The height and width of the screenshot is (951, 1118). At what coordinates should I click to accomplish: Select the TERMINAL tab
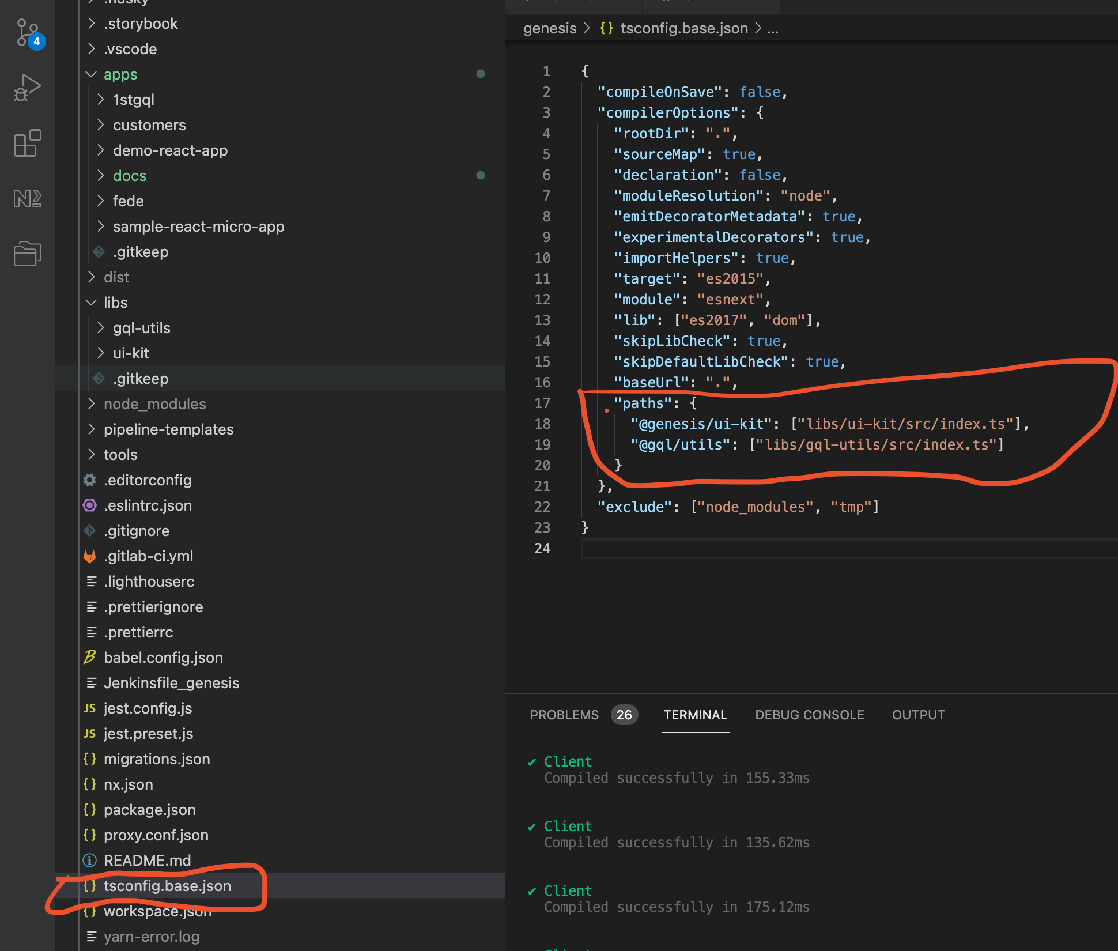point(695,715)
